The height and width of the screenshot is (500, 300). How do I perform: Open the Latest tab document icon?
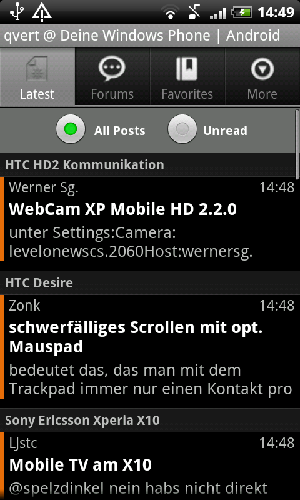(x=37, y=68)
